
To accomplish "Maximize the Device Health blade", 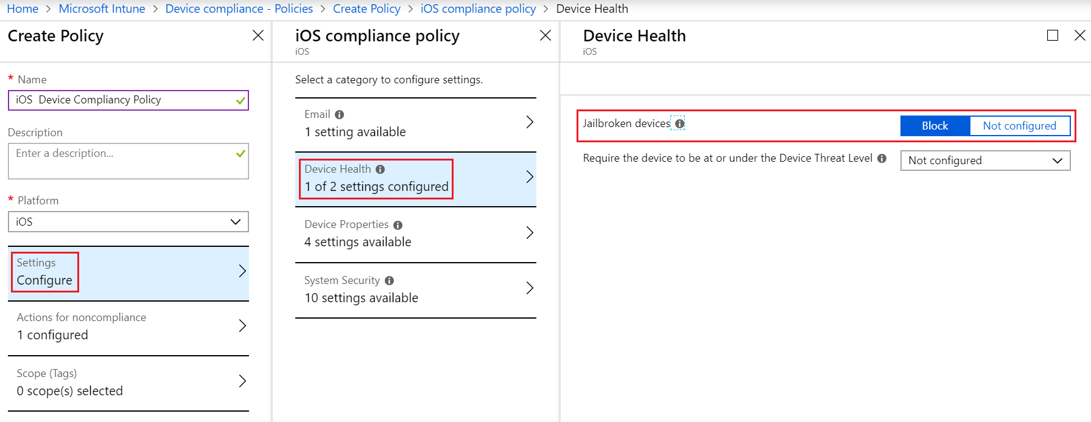I will (1052, 35).
